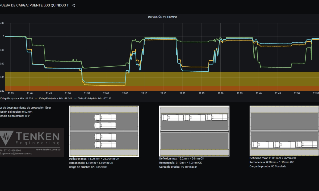Screen dimensions: 319x191
Task: Click the 22:40 time axis label
Action: [259, 94]
